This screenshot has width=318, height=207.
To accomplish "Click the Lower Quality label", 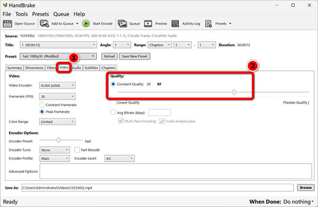I will click(128, 102).
